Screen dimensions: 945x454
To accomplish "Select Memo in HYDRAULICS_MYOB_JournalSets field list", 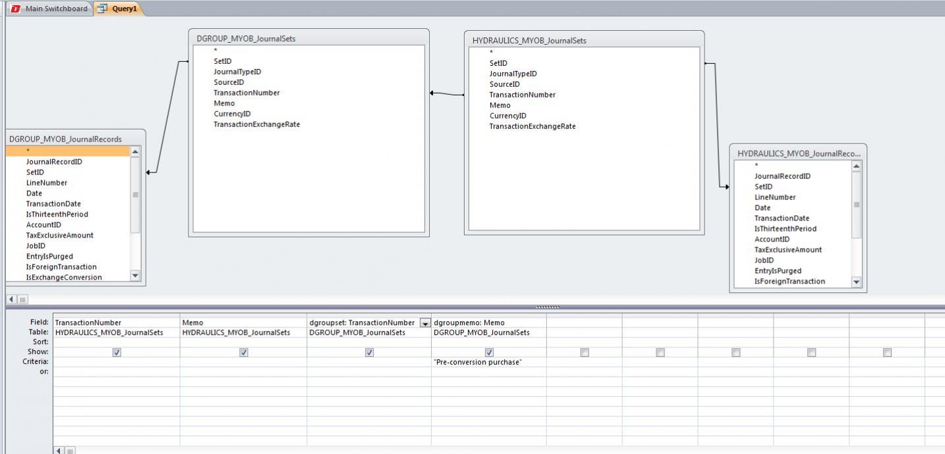I will pyautogui.click(x=500, y=105).
